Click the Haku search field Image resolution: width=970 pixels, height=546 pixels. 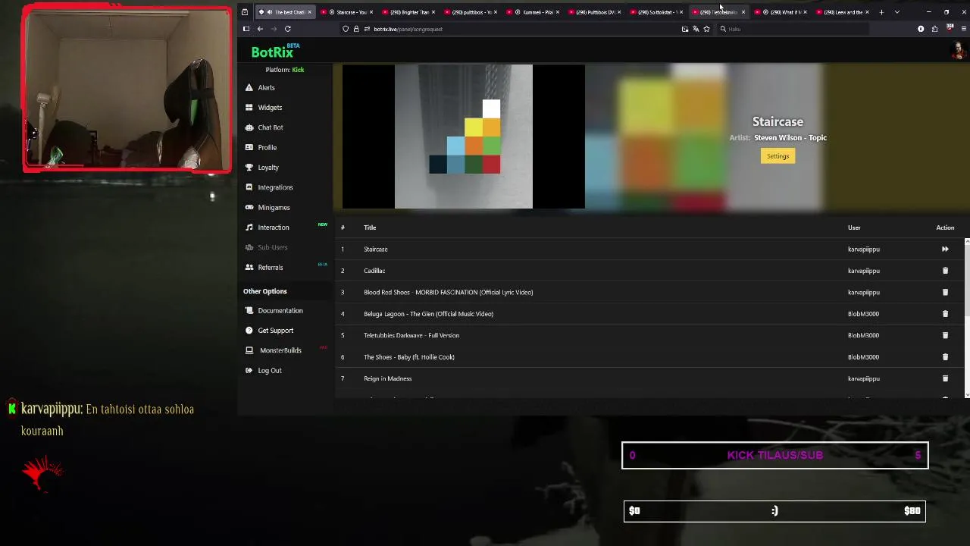click(x=792, y=29)
